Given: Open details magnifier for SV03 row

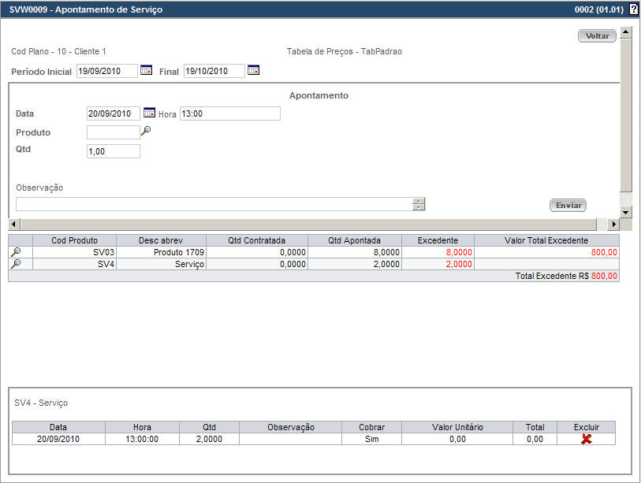Looking at the screenshot, I should pyautogui.click(x=16, y=252).
